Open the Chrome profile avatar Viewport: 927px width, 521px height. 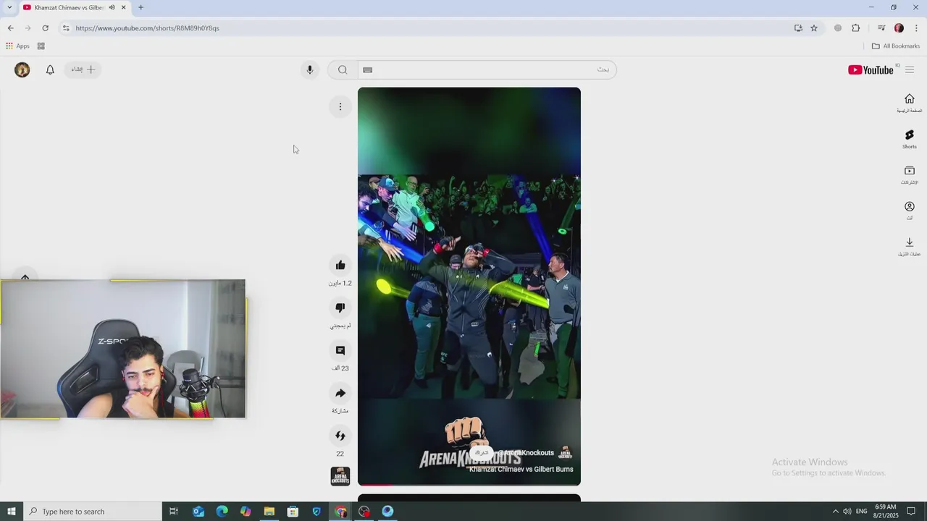[x=899, y=28]
